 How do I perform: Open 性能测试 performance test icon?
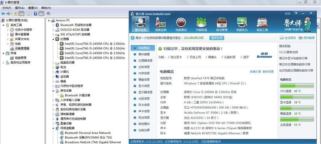pos(181,24)
